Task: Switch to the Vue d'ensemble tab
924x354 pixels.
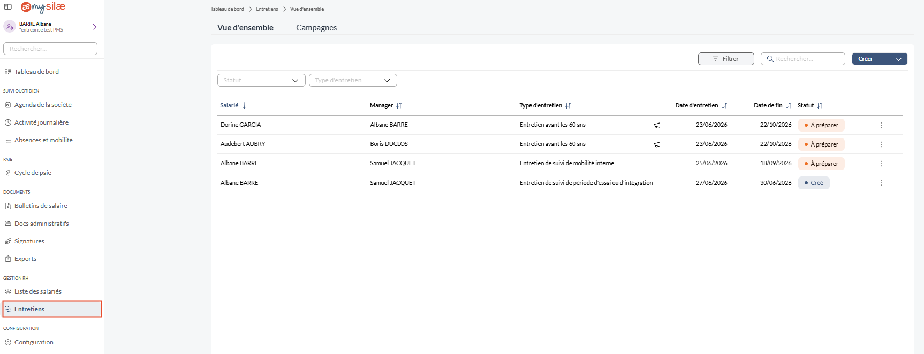Action: 245,28
